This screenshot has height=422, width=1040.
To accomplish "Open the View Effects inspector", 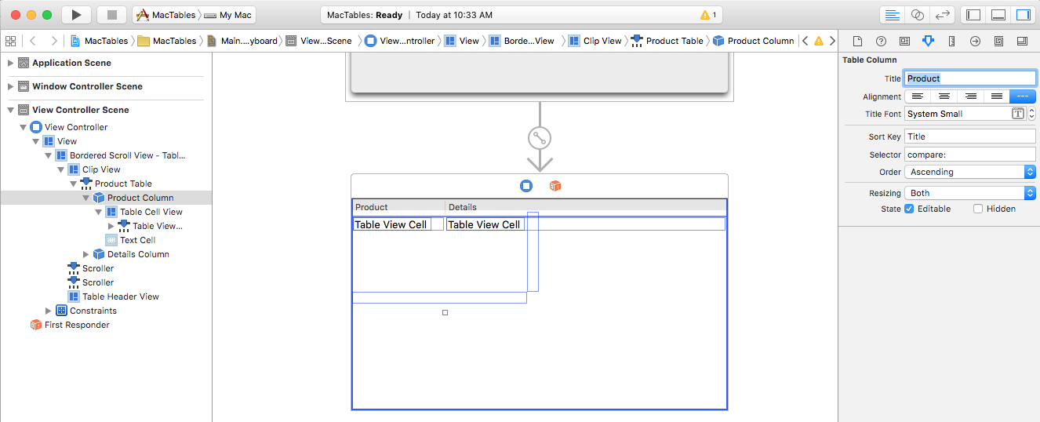I will 1022,41.
